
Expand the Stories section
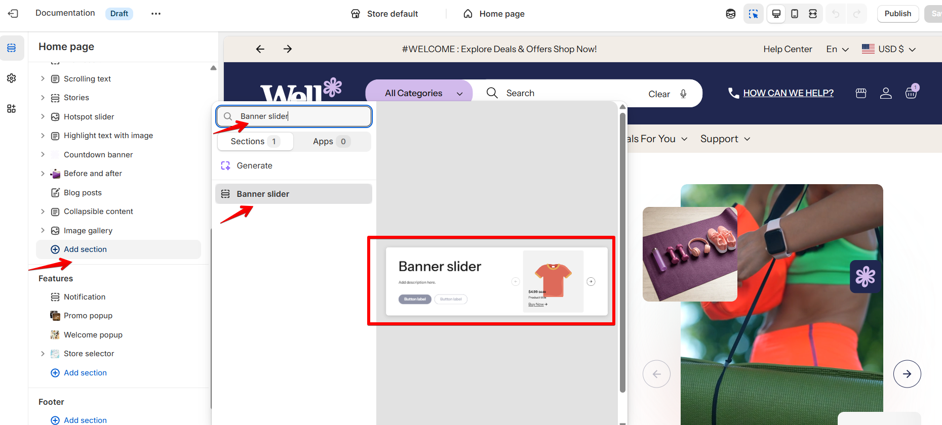pyautogui.click(x=43, y=98)
